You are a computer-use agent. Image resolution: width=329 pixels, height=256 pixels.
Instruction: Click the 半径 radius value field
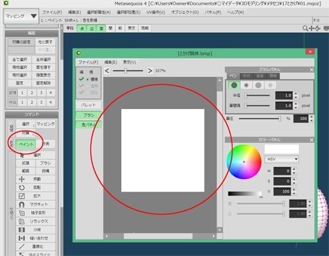(284, 95)
